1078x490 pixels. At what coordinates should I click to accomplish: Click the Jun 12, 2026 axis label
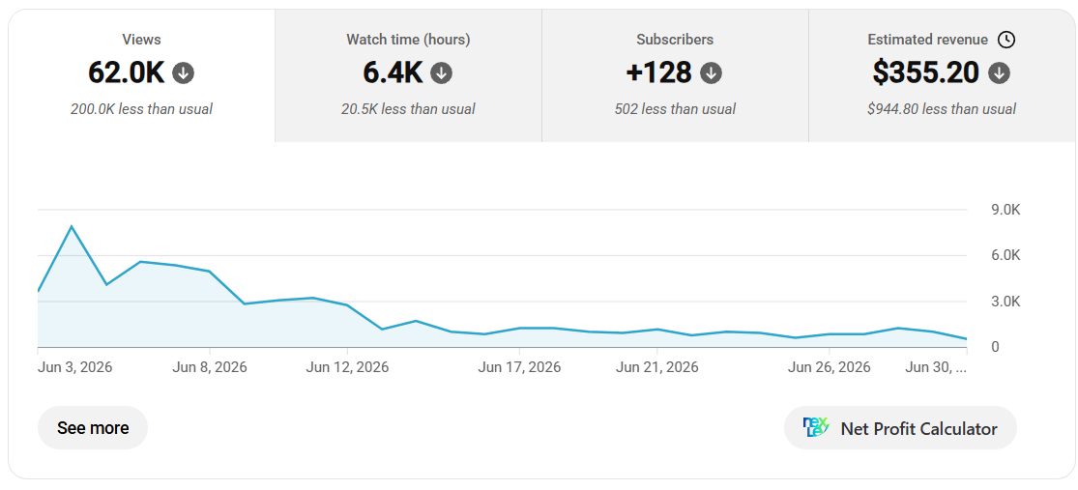pos(347,367)
